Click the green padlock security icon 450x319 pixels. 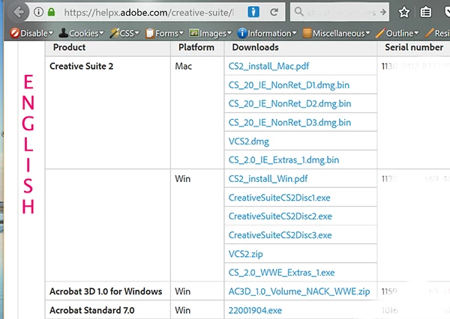[51, 12]
